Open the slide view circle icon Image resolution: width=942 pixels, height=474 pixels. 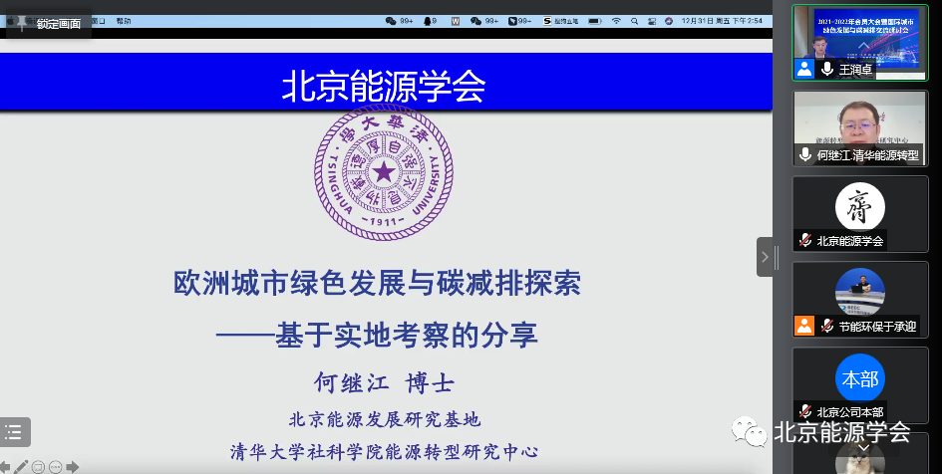38,467
